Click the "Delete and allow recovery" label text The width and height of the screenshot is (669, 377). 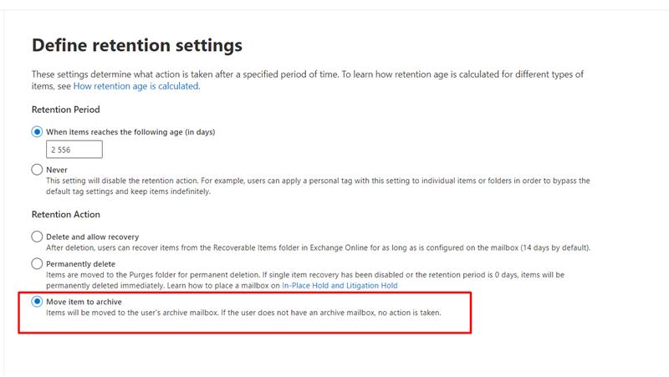coord(92,237)
